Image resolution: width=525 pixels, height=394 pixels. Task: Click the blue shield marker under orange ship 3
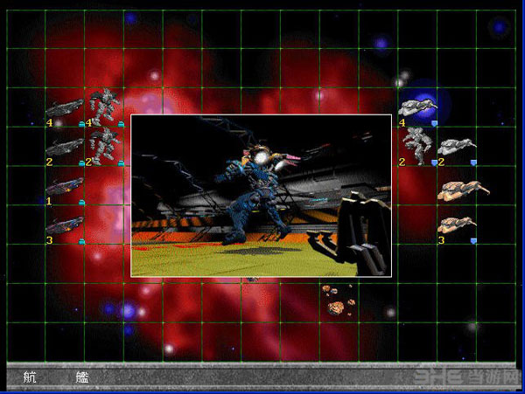(473, 240)
